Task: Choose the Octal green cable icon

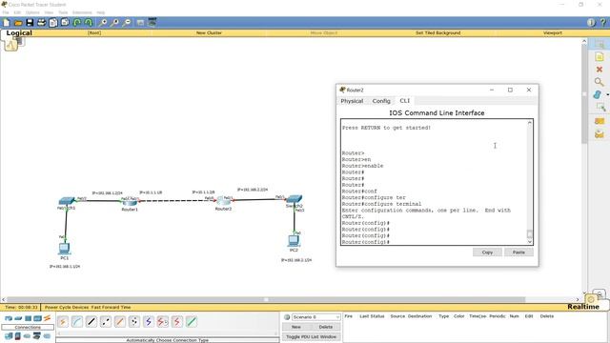Action: click(192, 322)
